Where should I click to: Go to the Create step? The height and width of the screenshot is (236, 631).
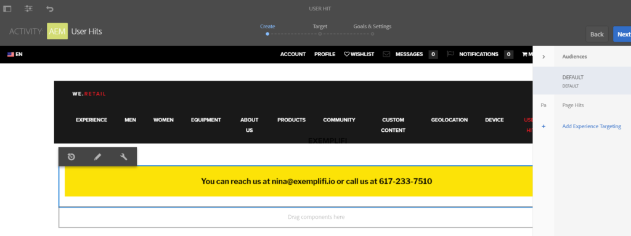[x=267, y=26]
